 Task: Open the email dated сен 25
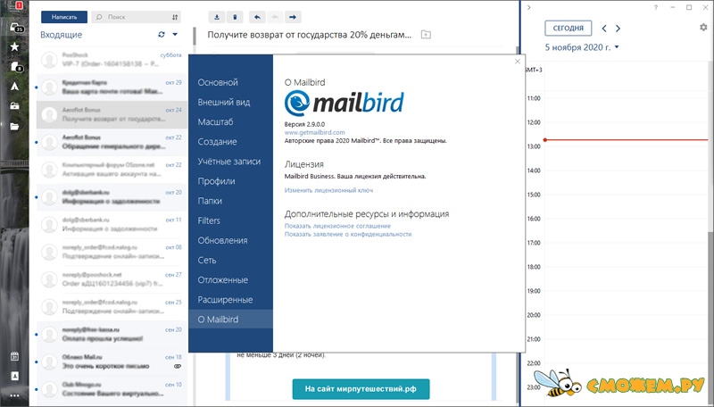pyautogui.click(x=112, y=306)
